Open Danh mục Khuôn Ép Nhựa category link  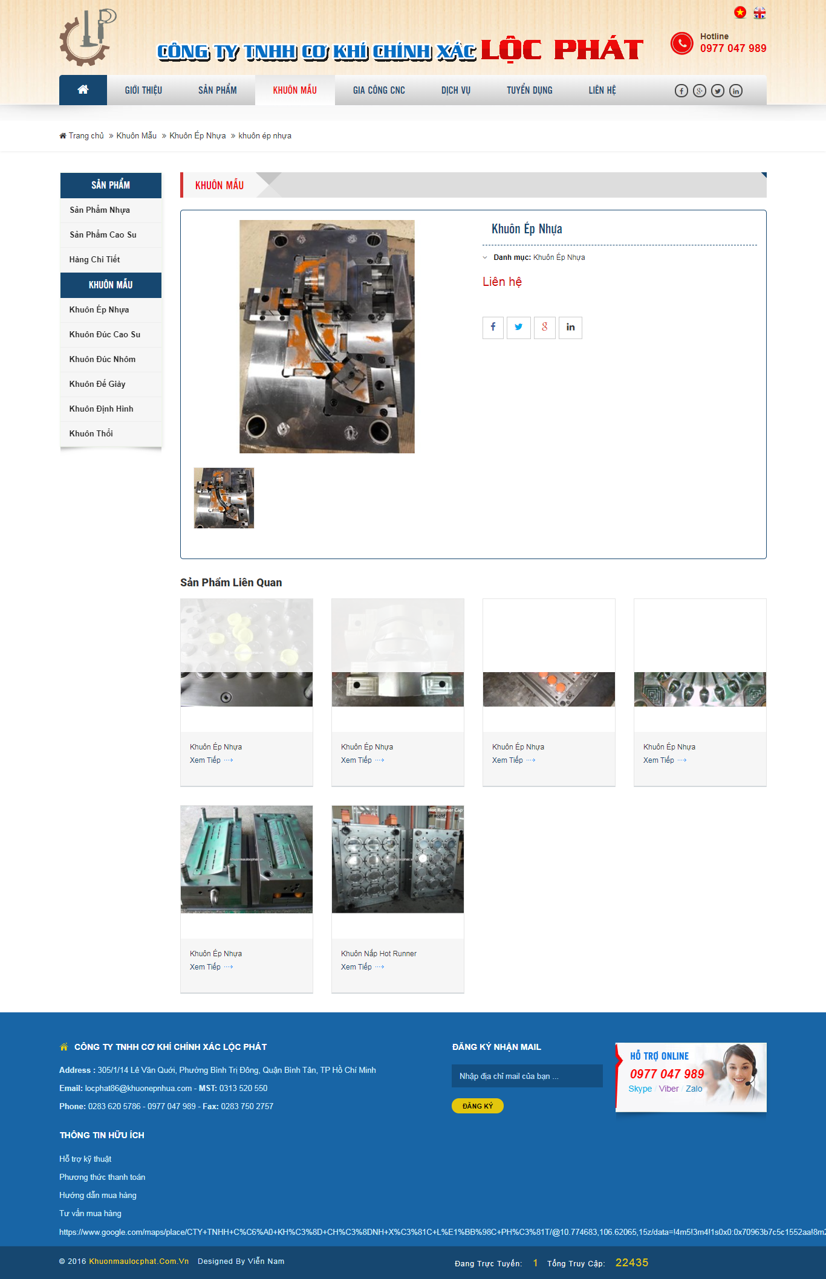[559, 257]
